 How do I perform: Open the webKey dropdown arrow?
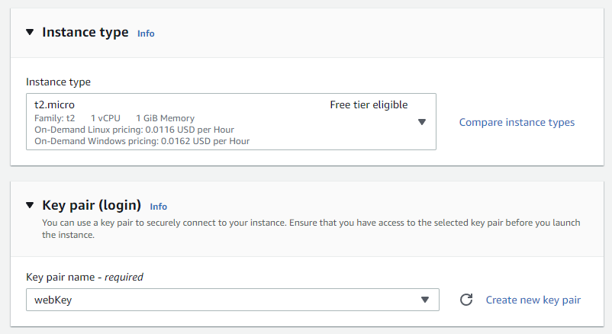point(424,300)
